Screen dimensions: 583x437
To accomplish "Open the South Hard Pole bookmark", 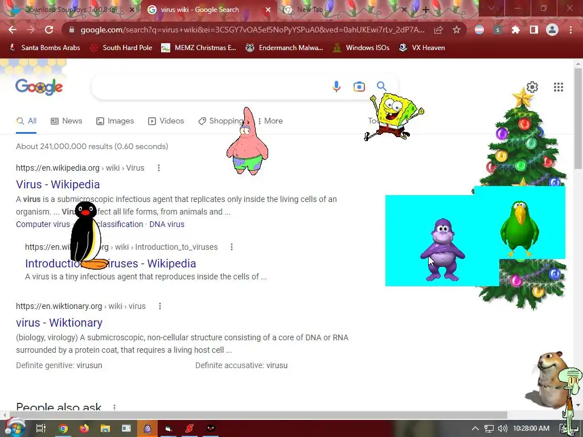I will [x=121, y=48].
